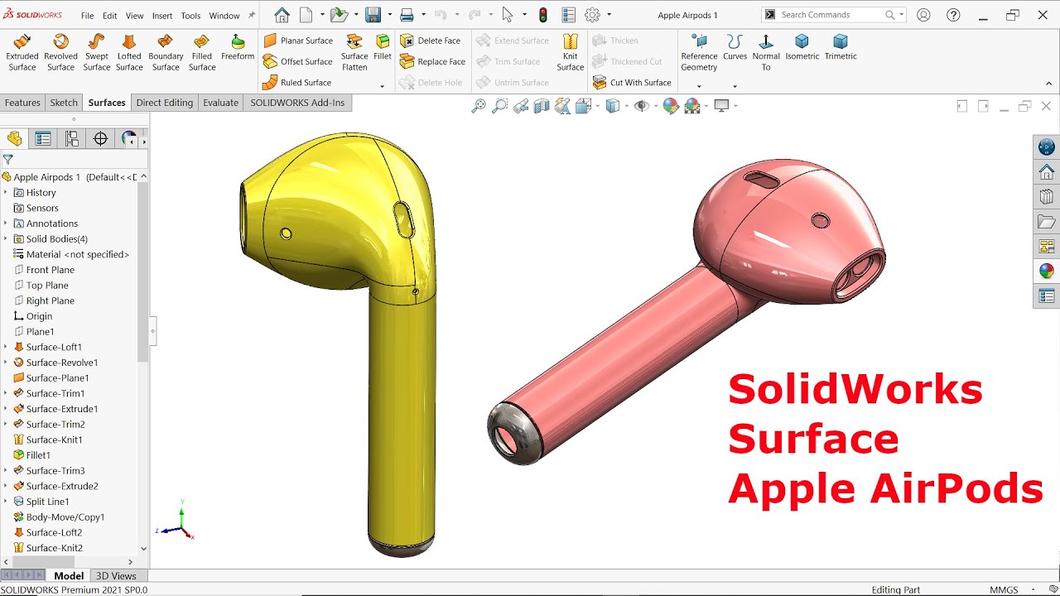The width and height of the screenshot is (1060, 596).
Task: Switch to the Evaluate tab
Action: (x=221, y=103)
